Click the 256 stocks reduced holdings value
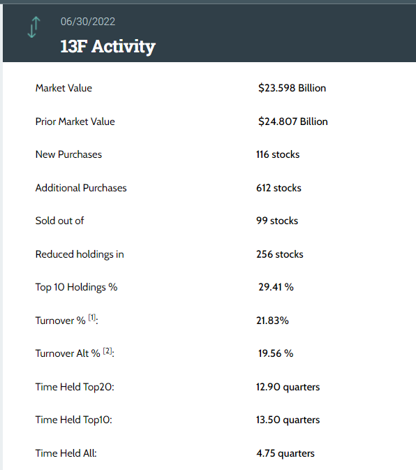This screenshot has width=416, height=470. click(279, 254)
